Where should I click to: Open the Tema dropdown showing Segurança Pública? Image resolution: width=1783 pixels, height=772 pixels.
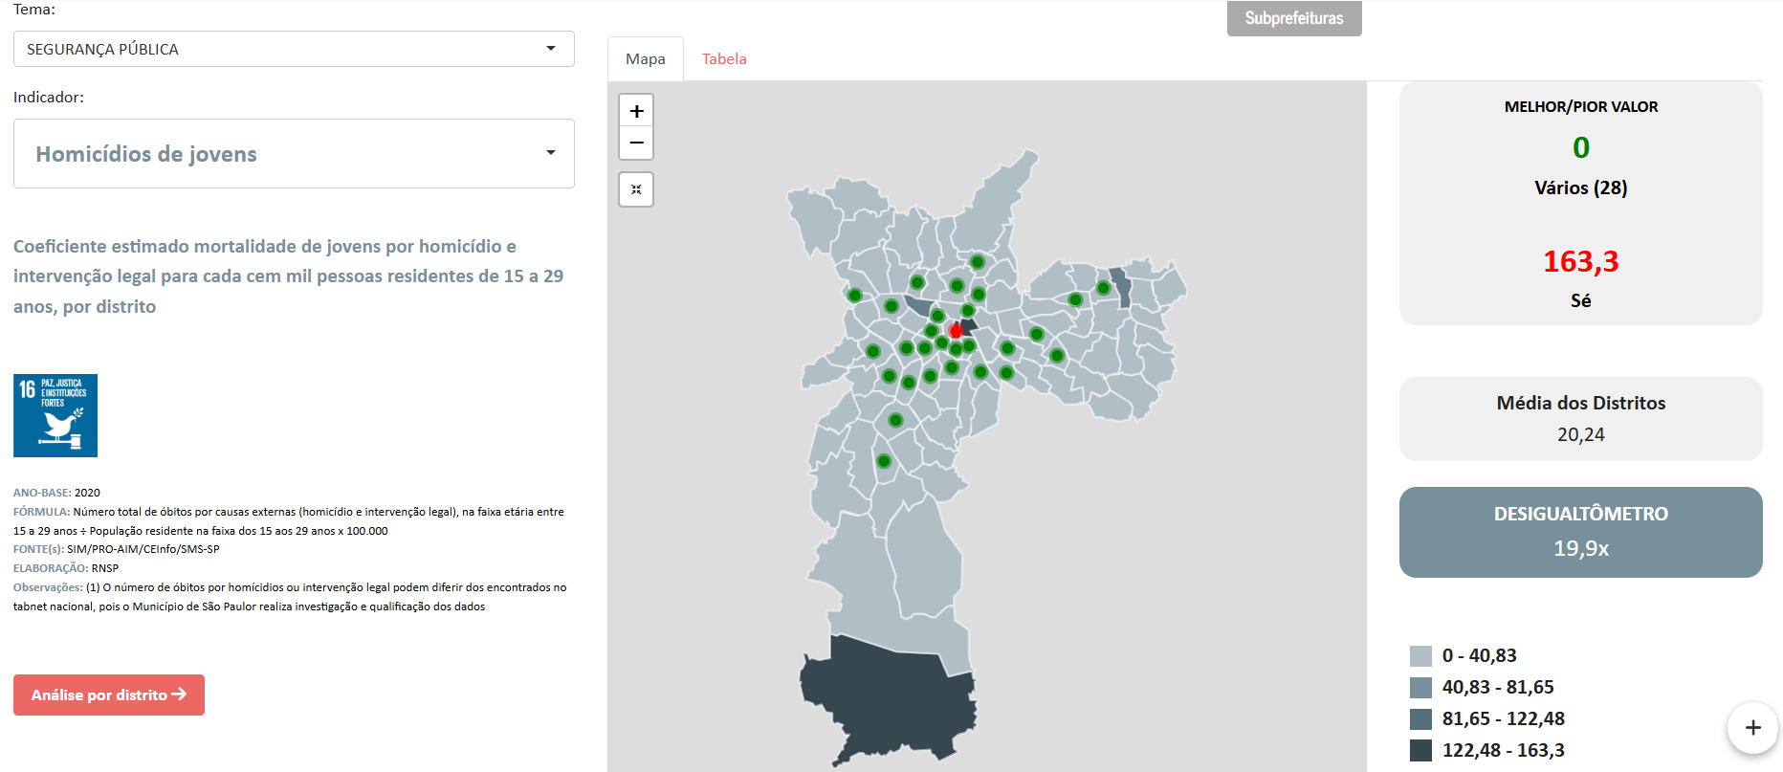(294, 49)
